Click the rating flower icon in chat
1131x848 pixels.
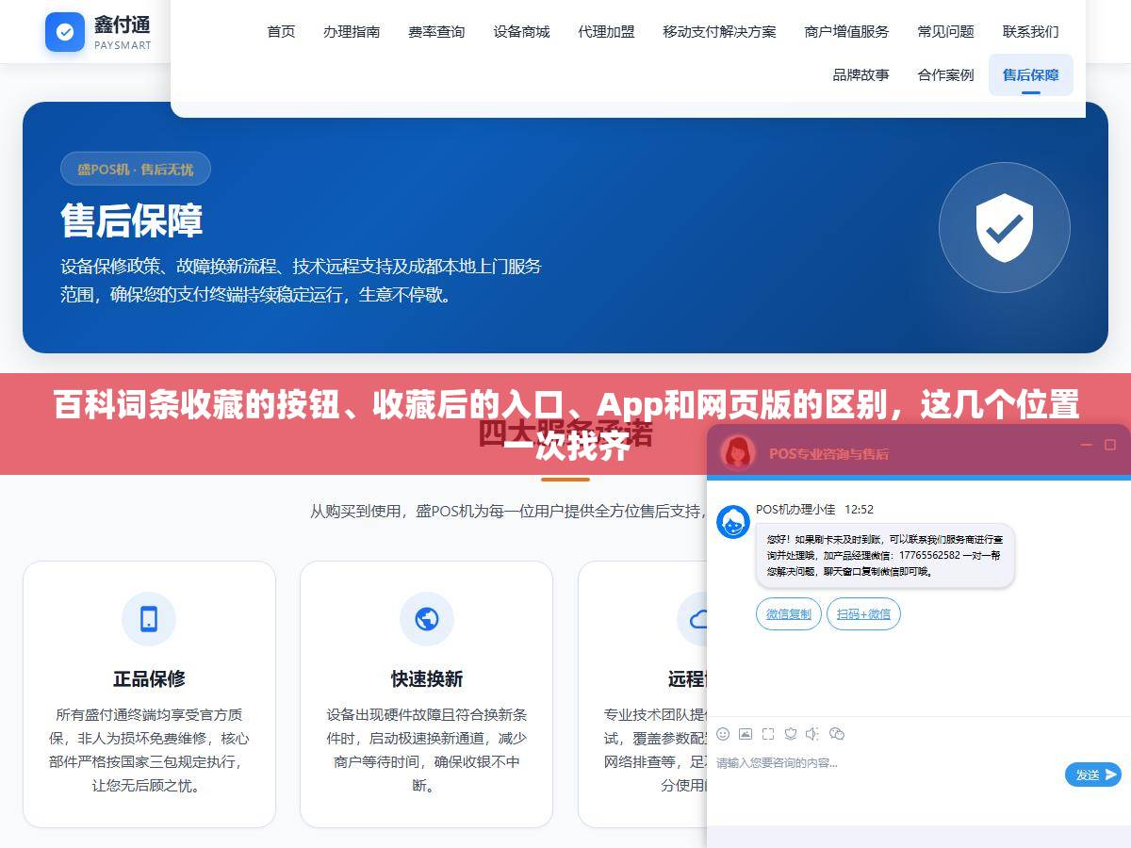[x=791, y=734]
